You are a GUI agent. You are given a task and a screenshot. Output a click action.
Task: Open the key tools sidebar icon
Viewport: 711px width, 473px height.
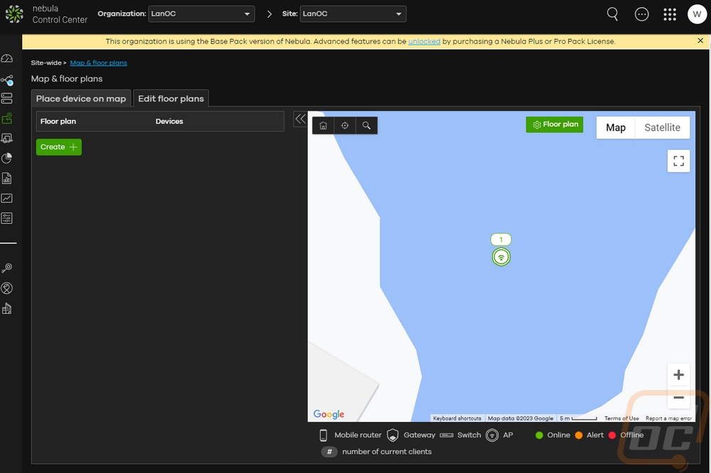[x=7, y=268]
